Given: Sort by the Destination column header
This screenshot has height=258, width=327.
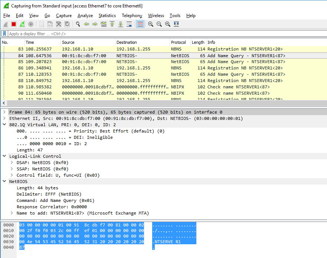Looking at the screenshot, I should [143, 42].
